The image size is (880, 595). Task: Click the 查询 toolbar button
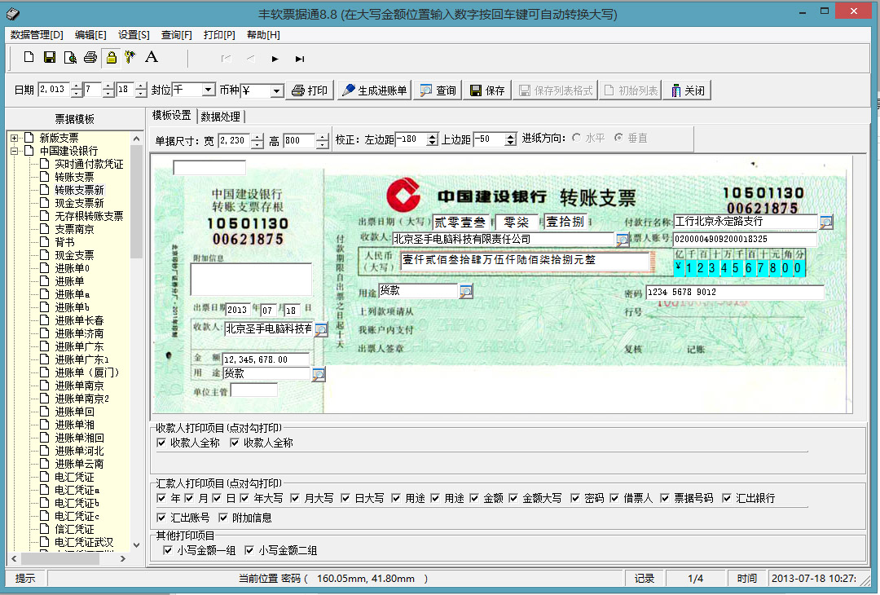coord(438,90)
